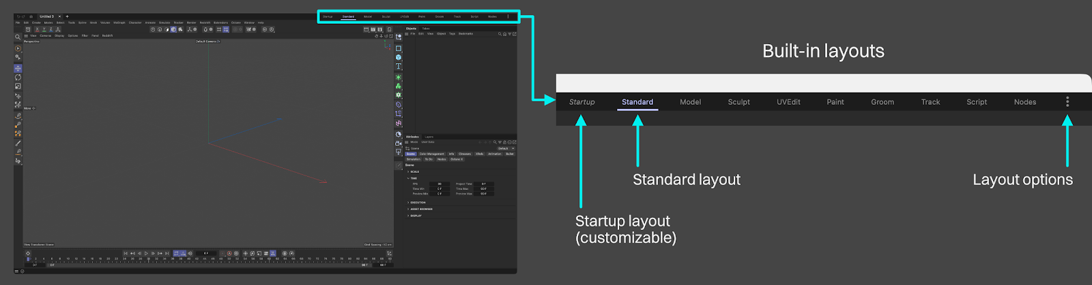This screenshot has height=285, width=1092.
Task: Click the Scene attribute tab button
Action: (x=410, y=154)
